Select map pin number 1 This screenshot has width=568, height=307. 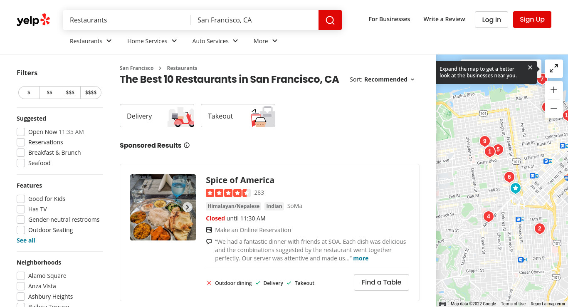(x=490, y=151)
